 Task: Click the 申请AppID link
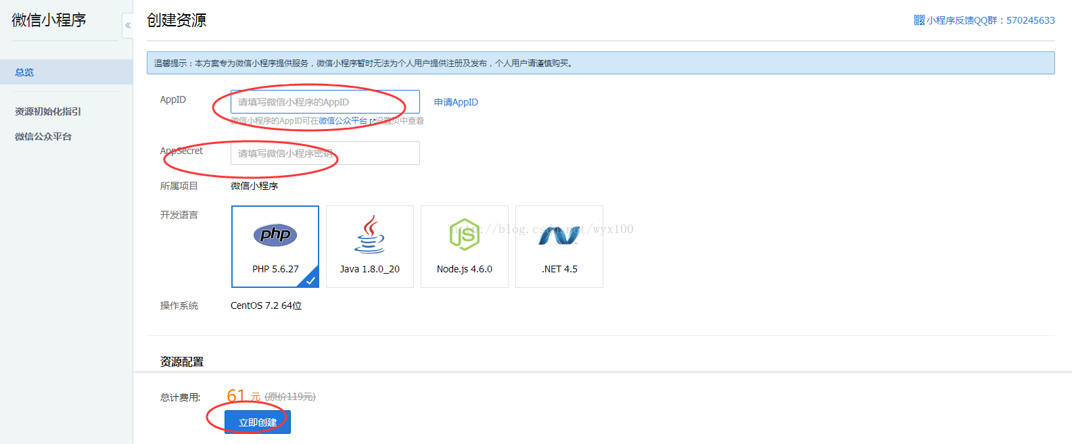pos(456,102)
